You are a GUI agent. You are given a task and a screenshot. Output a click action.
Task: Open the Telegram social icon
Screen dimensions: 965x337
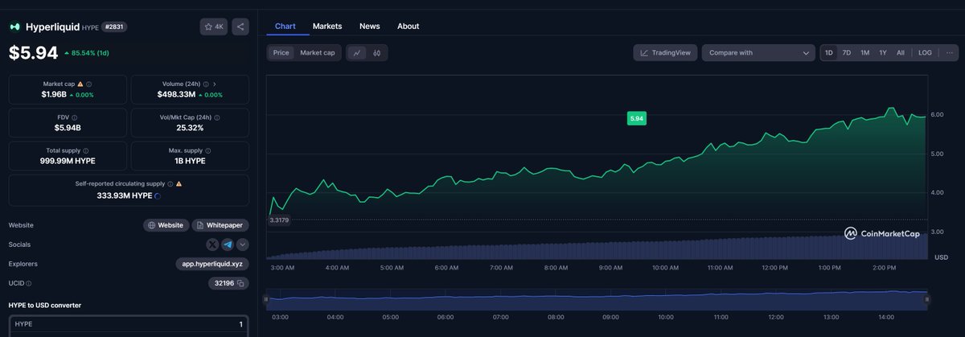click(x=228, y=245)
